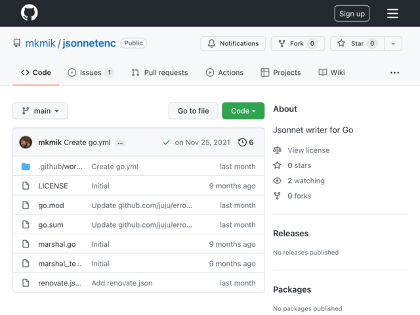Open commit history clock icon showing 6
This screenshot has height=315, width=420.
245,142
